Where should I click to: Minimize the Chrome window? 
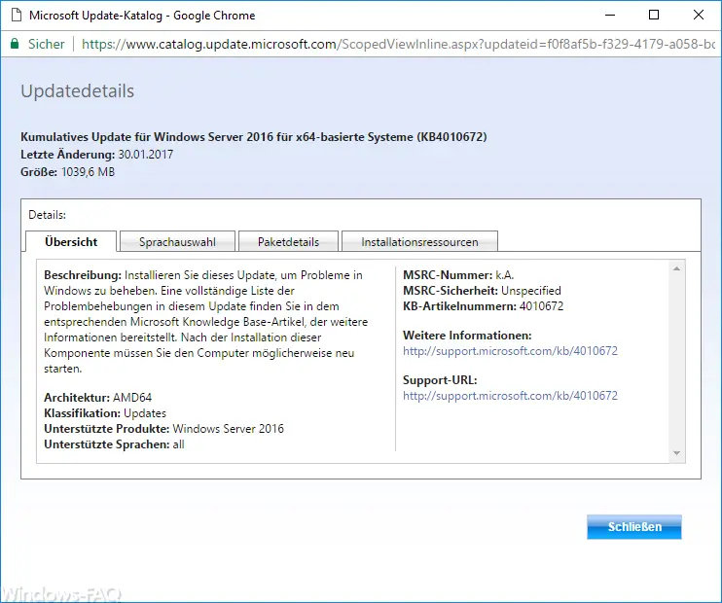(x=610, y=16)
